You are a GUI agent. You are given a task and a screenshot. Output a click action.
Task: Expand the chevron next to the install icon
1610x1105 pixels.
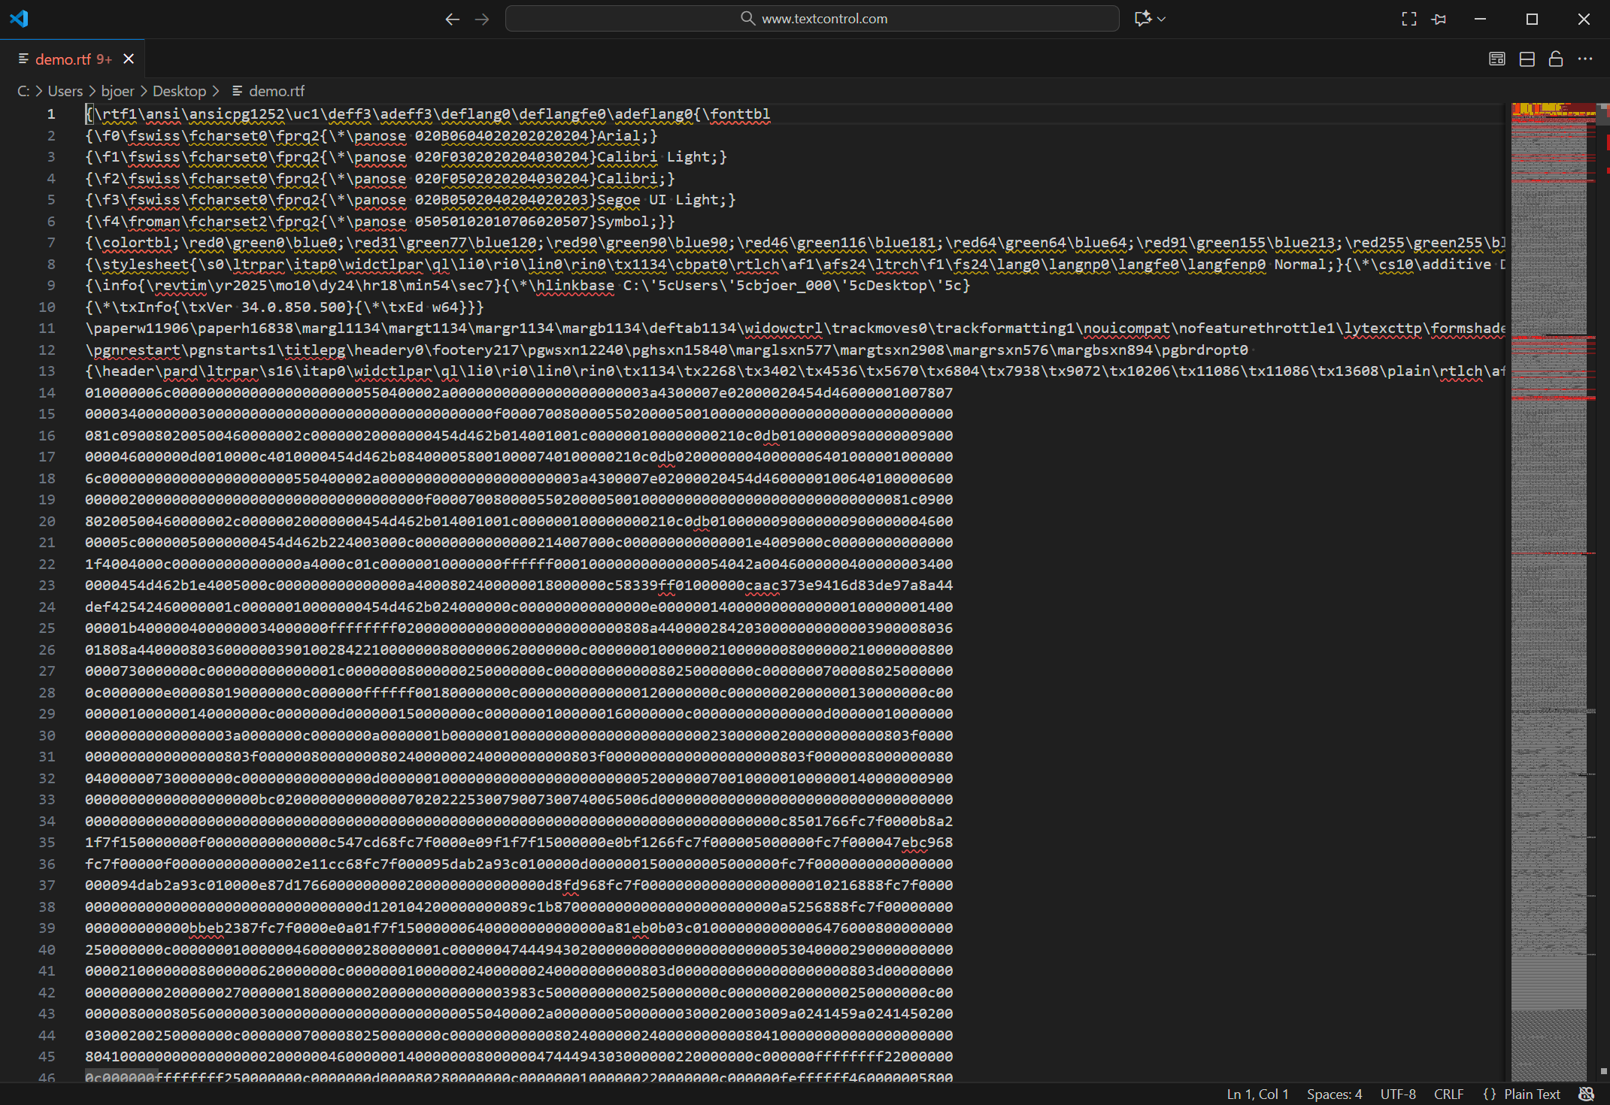pos(1160,18)
